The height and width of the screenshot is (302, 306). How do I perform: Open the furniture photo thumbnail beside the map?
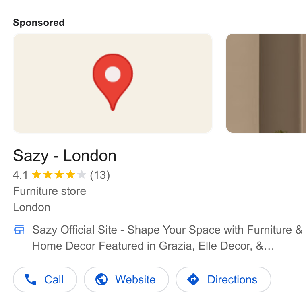[x=266, y=83]
